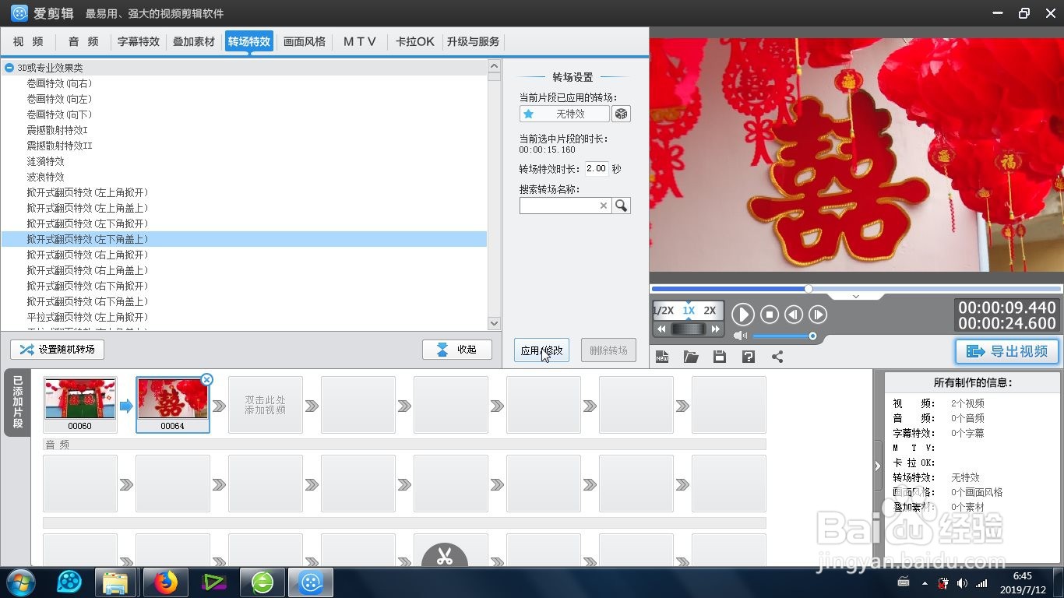
Task: Click the 删除转场 button
Action: tap(609, 350)
